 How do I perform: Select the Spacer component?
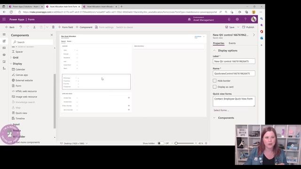pyautogui.click(x=17, y=52)
